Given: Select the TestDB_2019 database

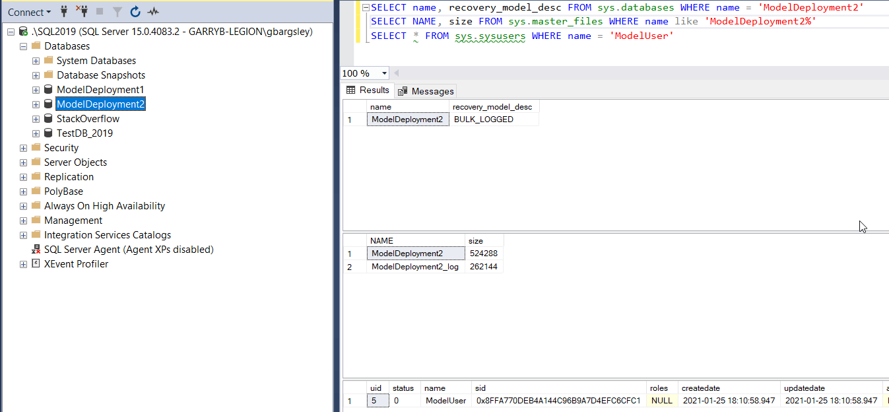Looking at the screenshot, I should pos(84,133).
